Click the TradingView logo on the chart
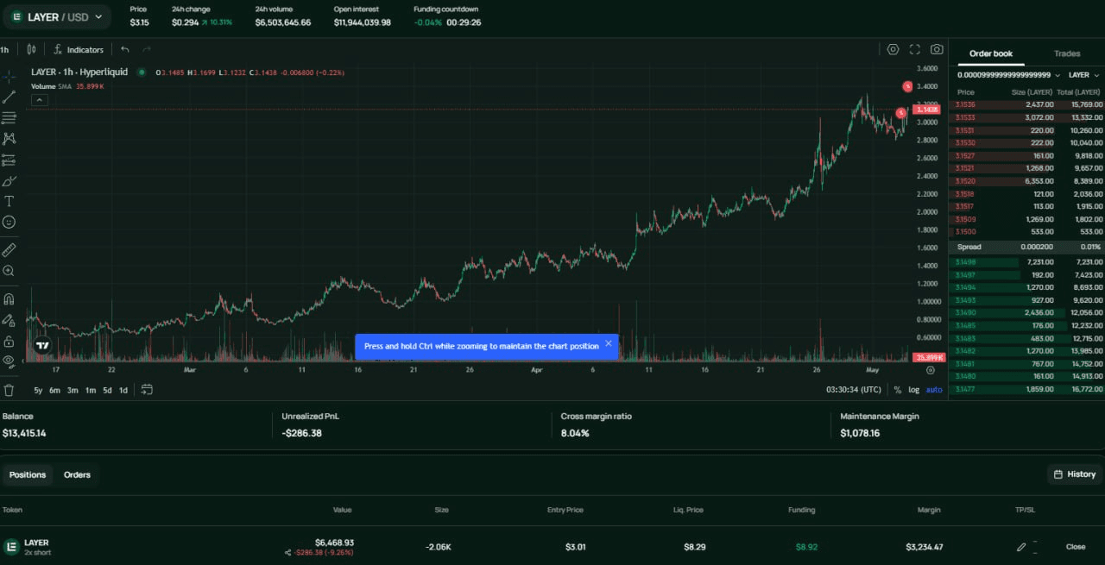 [42, 345]
